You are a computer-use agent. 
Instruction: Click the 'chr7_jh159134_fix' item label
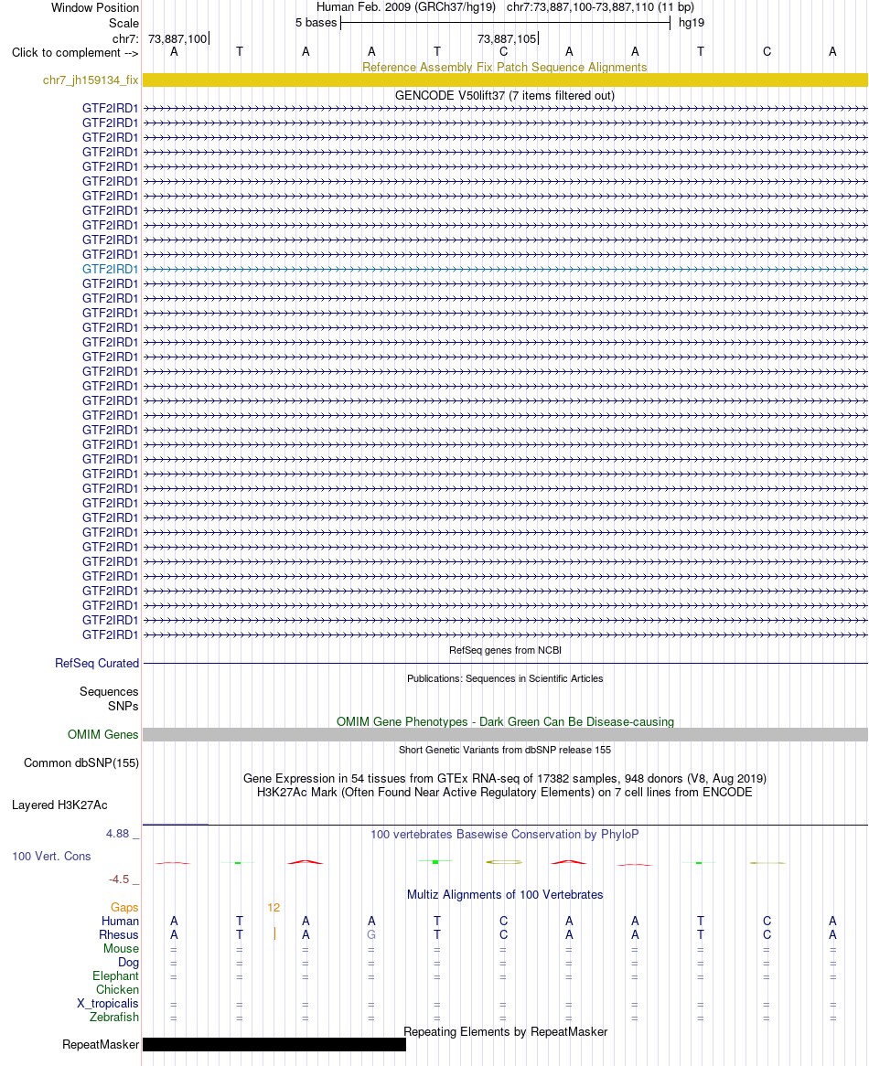pos(91,80)
